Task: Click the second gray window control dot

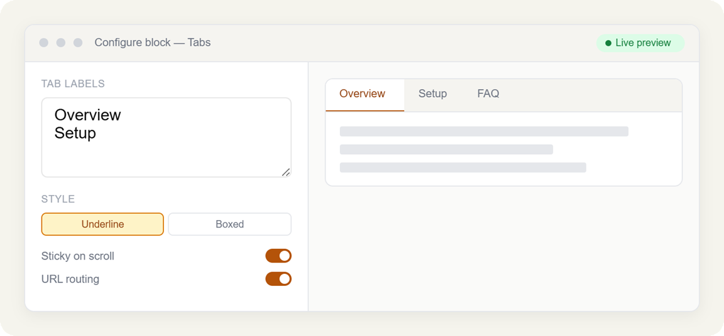Action: pos(61,43)
